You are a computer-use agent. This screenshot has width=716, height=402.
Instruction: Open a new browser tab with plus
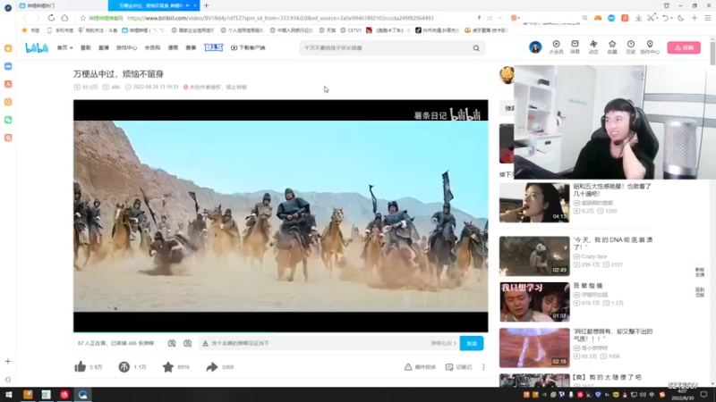pos(207,5)
